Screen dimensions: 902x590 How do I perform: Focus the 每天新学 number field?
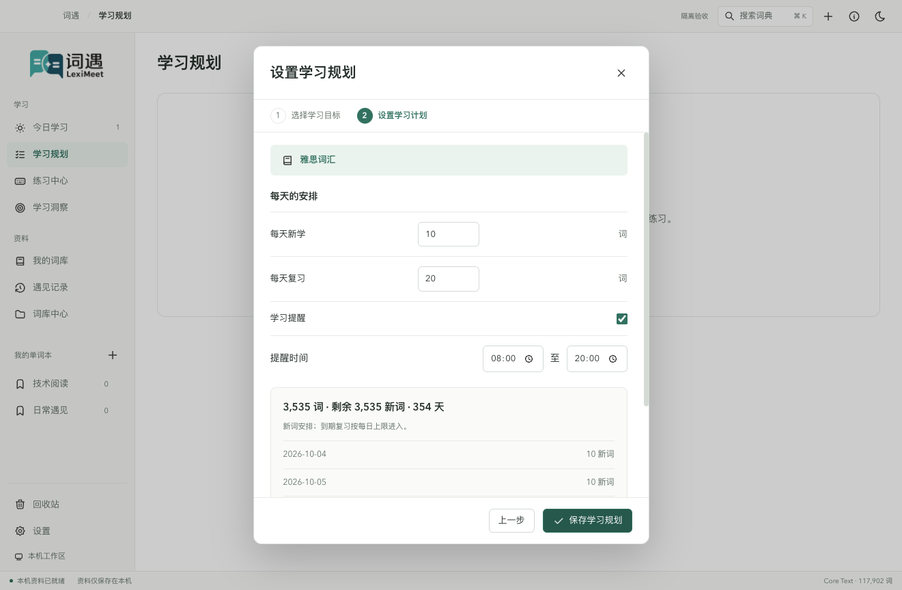click(x=449, y=234)
